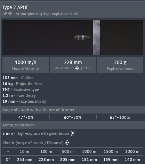The width and height of the screenshot is (145, 164).
Task: Select the 1000 m/s Muzzle Velocity tile
Action: [25, 65]
